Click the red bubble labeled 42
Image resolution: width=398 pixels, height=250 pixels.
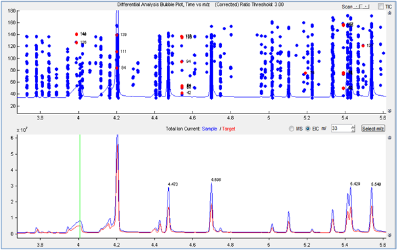tap(182, 93)
